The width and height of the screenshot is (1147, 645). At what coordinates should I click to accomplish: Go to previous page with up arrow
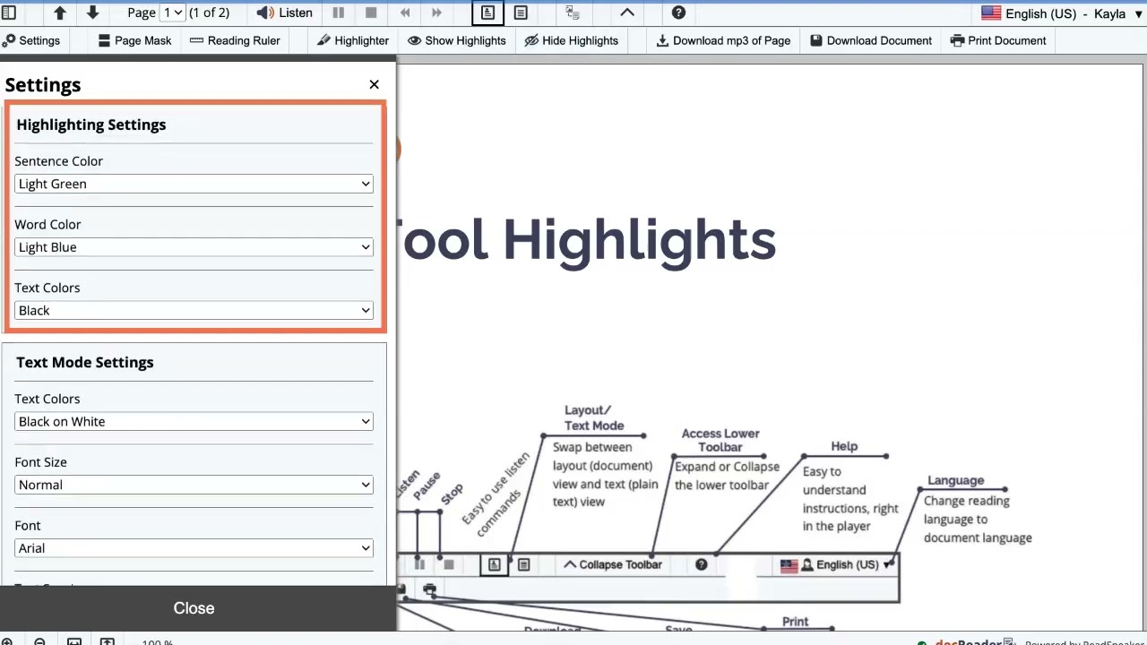point(60,13)
